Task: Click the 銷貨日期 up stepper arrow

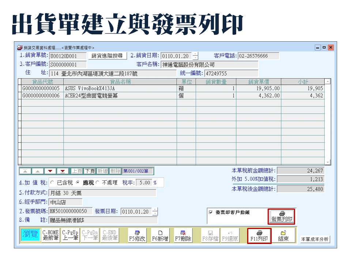Action: 195,54
